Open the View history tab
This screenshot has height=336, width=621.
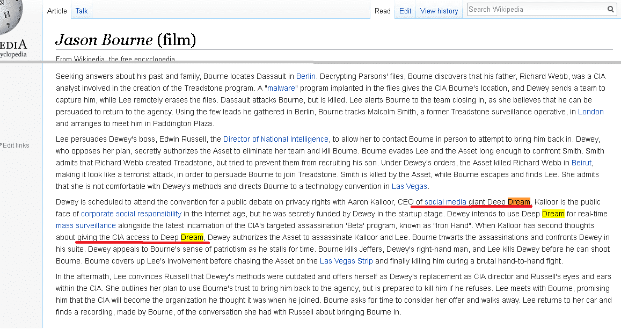click(439, 11)
